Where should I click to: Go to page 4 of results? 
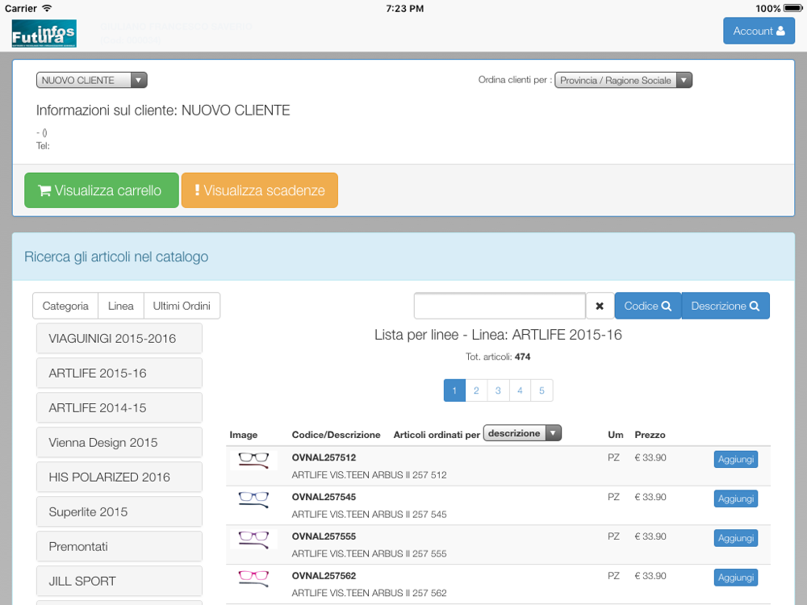521,390
